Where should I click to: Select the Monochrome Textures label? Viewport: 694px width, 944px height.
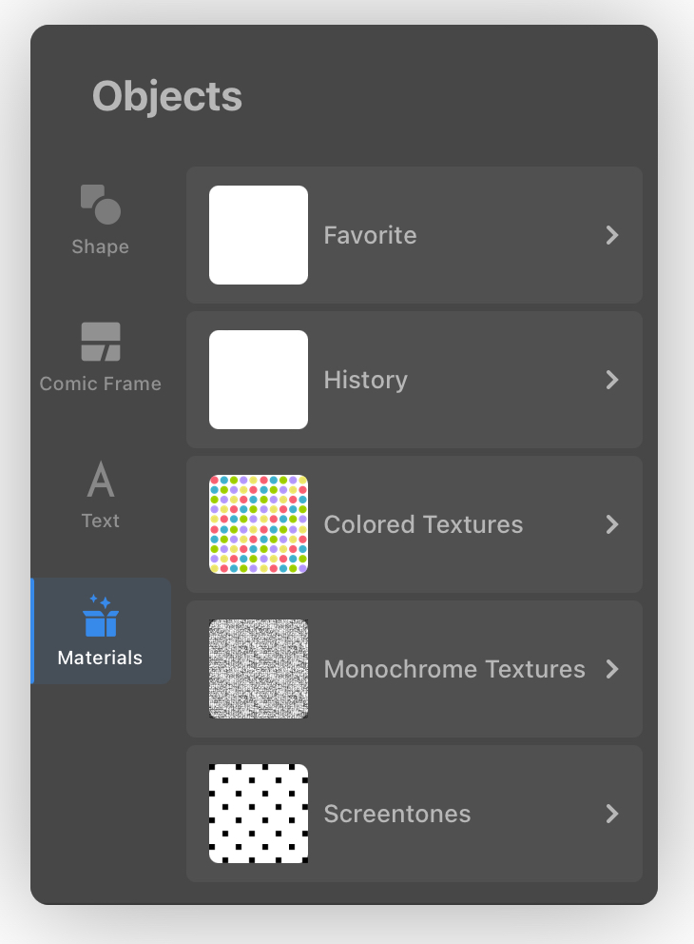pyautogui.click(x=454, y=669)
